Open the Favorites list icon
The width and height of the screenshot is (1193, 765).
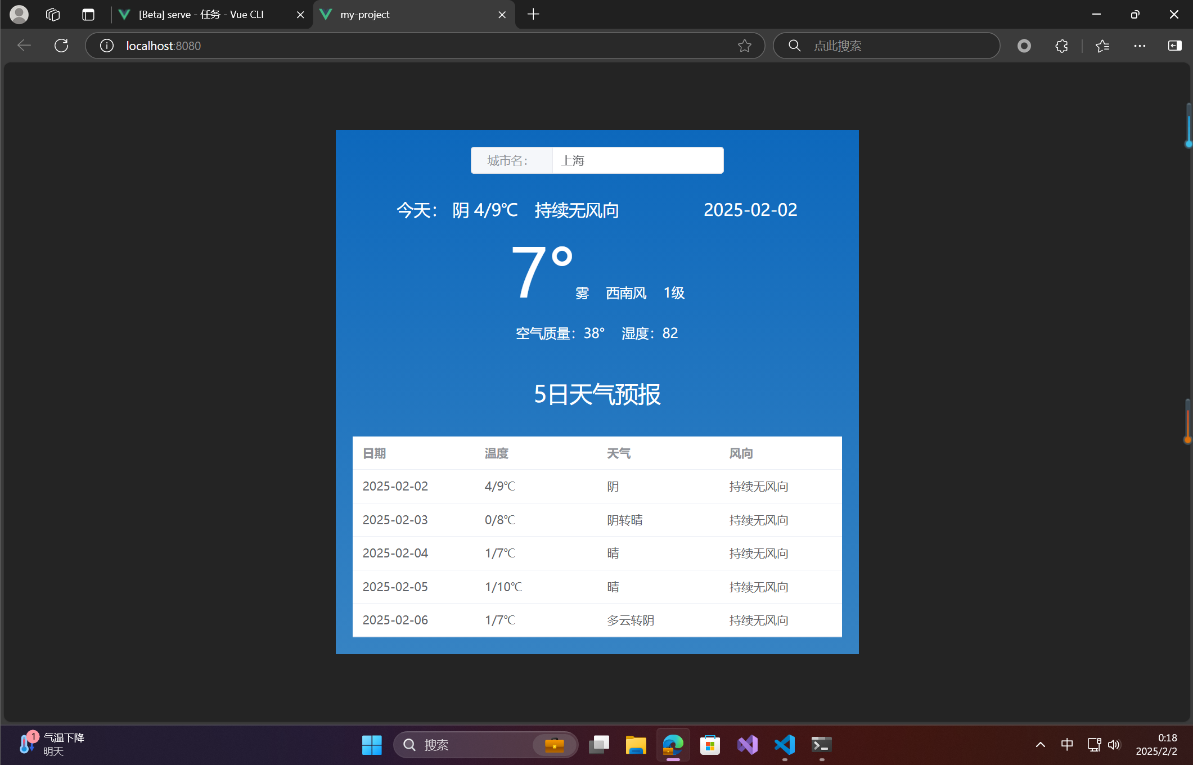[x=1102, y=46]
